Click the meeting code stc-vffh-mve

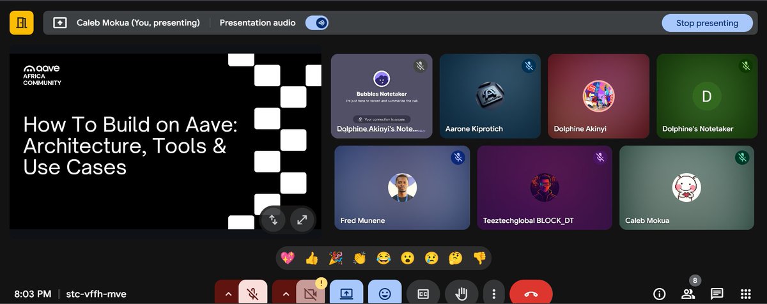(x=96, y=294)
